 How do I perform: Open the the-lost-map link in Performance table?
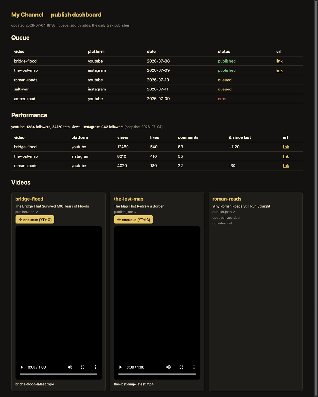point(286,156)
